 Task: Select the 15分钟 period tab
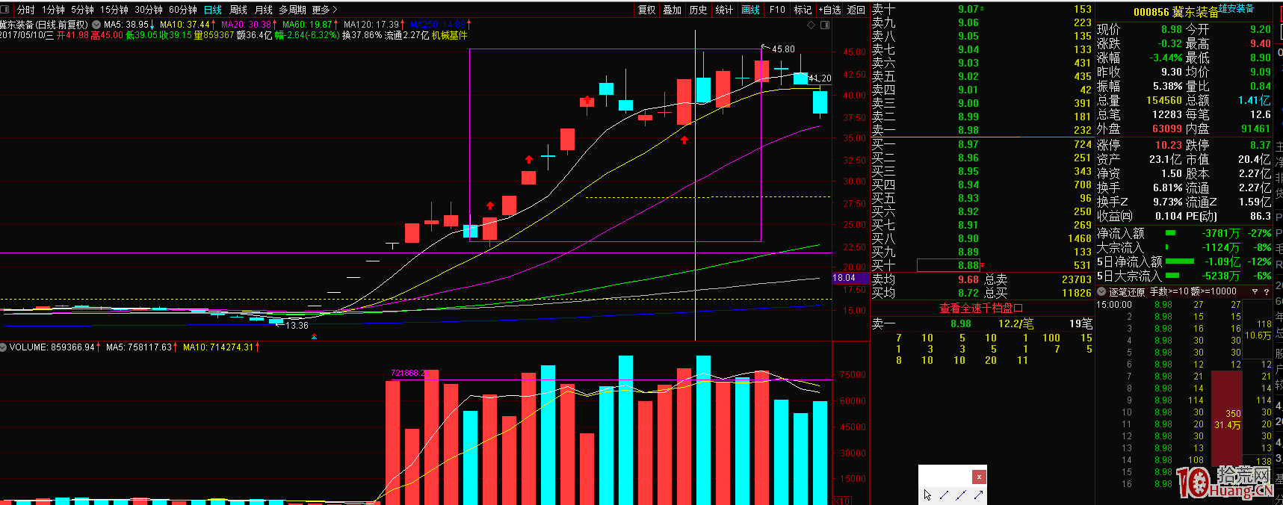[x=114, y=10]
